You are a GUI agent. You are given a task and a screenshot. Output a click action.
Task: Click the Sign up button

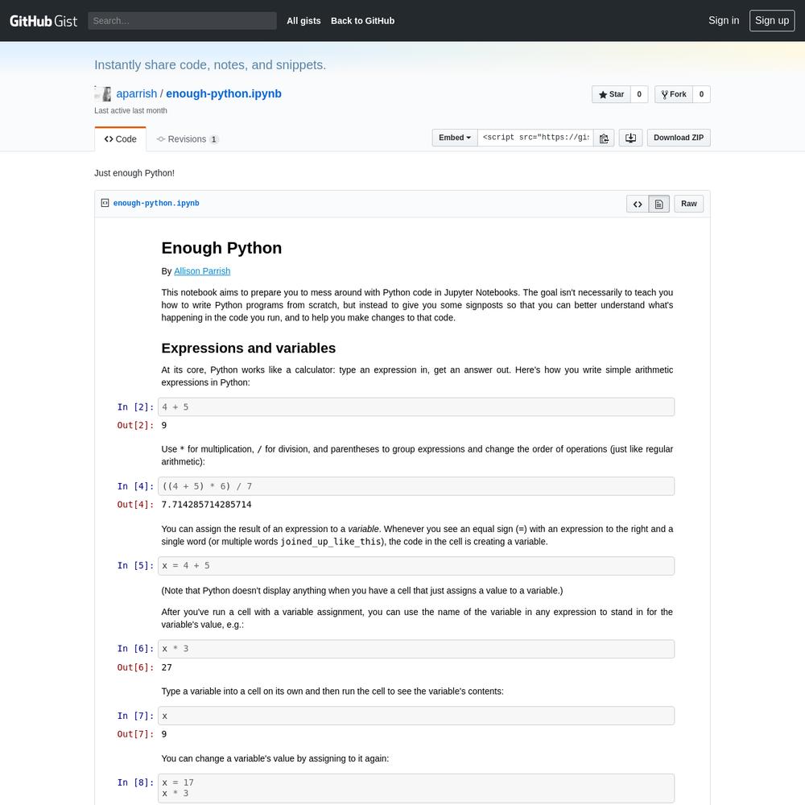pyautogui.click(x=772, y=21)
